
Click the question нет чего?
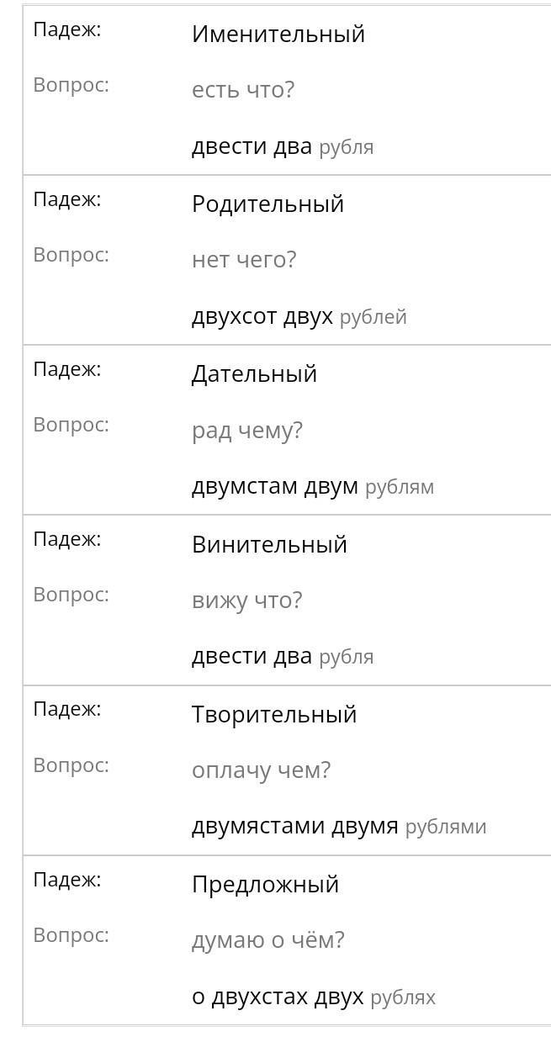click(244, 260)
